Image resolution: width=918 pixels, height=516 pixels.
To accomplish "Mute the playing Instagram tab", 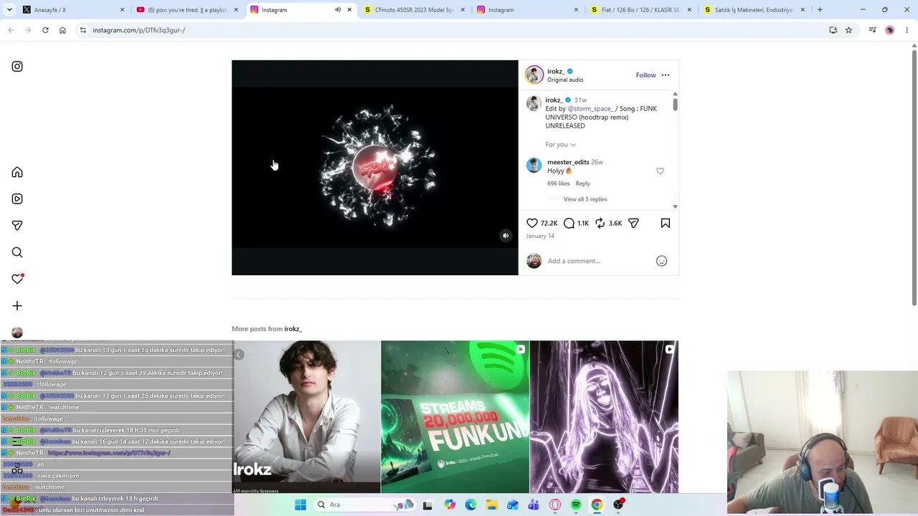I will click(338, 10).
